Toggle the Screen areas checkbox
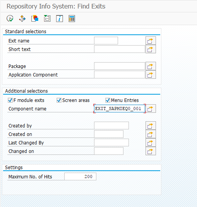 (59, 100)
